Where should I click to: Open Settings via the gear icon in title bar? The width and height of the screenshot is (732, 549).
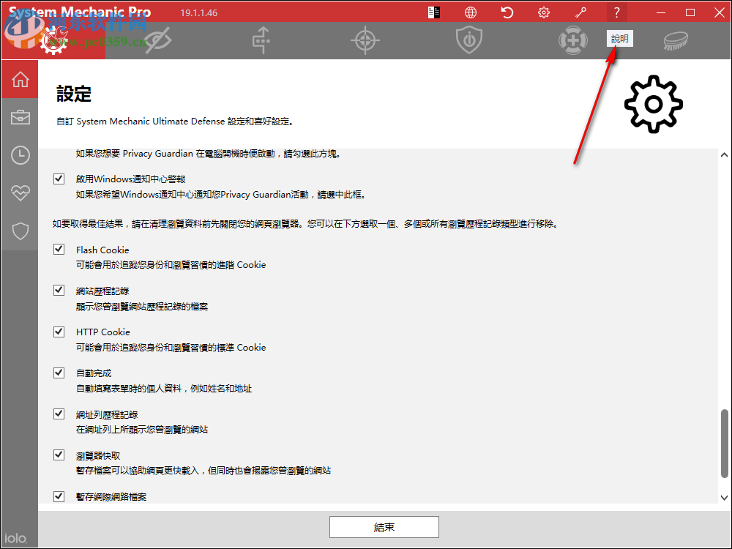[x=543, y=12]
